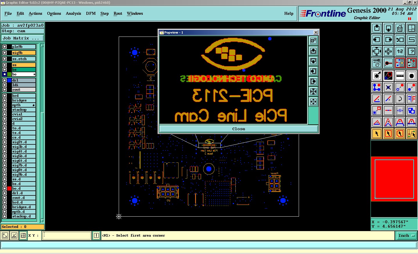Click the red color swatch of bo.d layer
This screenshot has width=418, height=254.
[9, 188]
